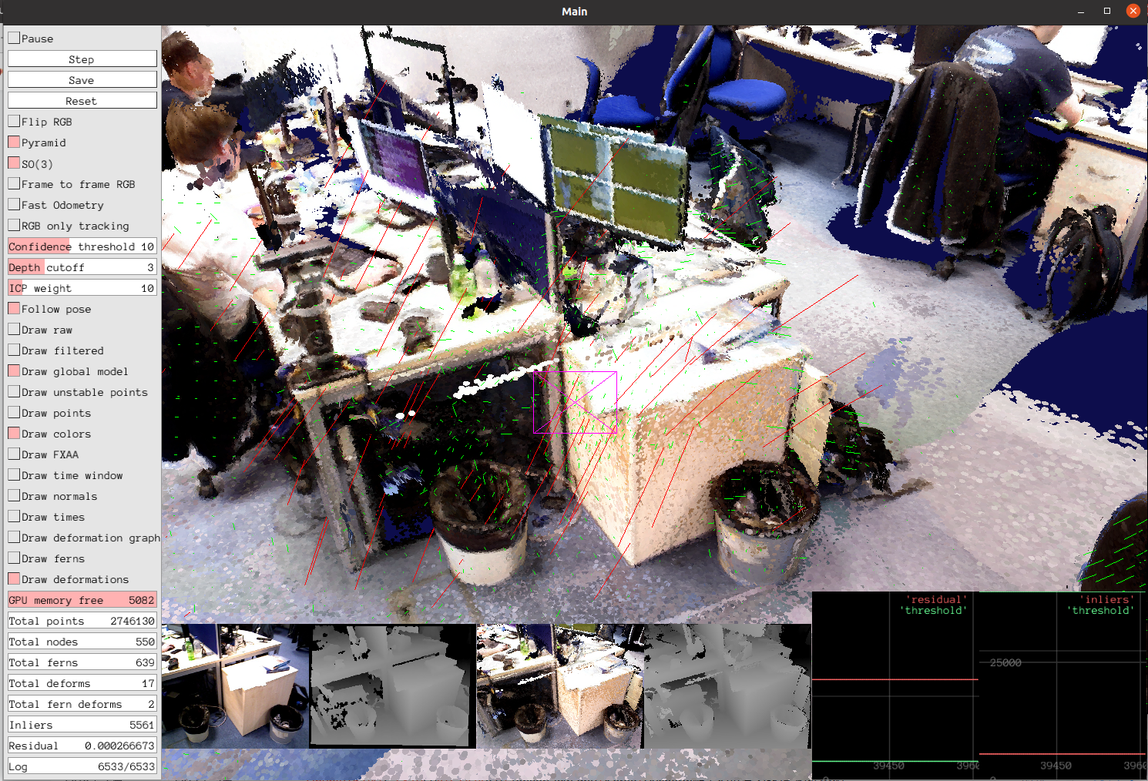Enable Draw normals rendering

13,495
